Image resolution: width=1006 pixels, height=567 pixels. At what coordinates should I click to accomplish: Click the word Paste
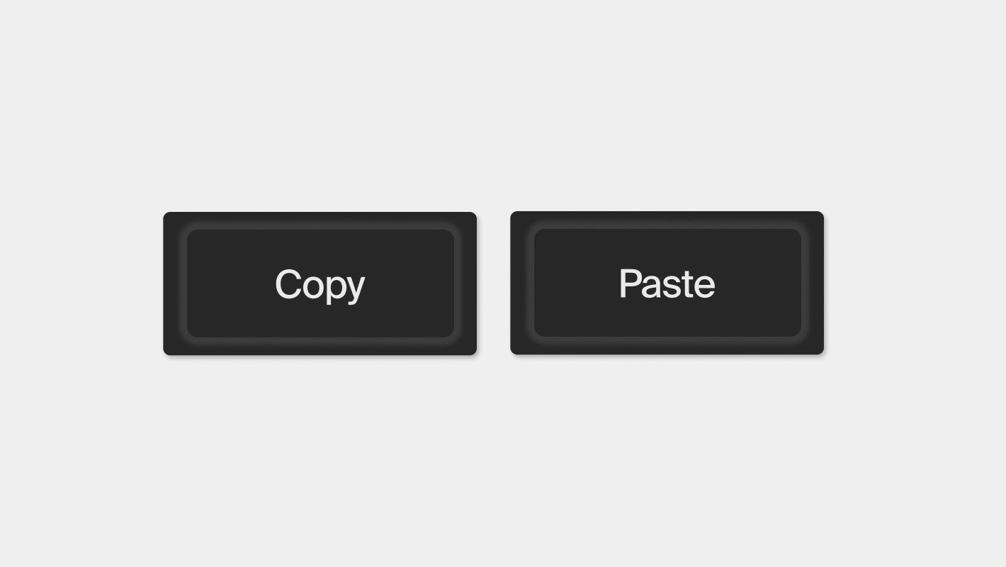coord(667,283)
